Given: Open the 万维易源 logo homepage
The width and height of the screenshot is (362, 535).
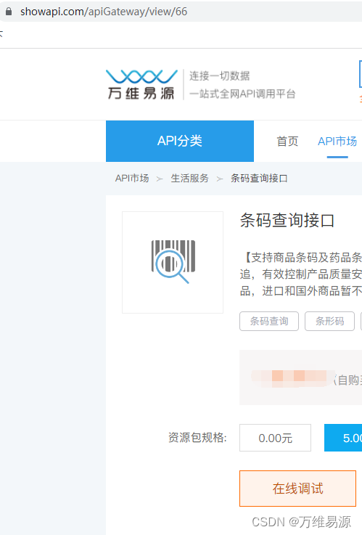Looking at the screenshot, I should click(141, 85).
